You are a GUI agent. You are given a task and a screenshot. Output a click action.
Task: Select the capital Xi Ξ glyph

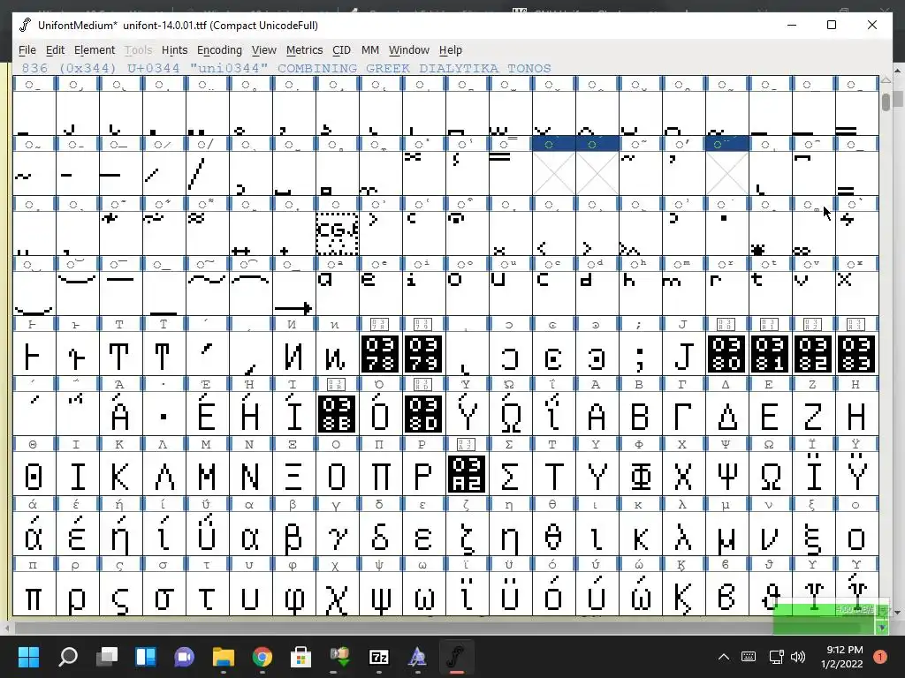[293, 473]
